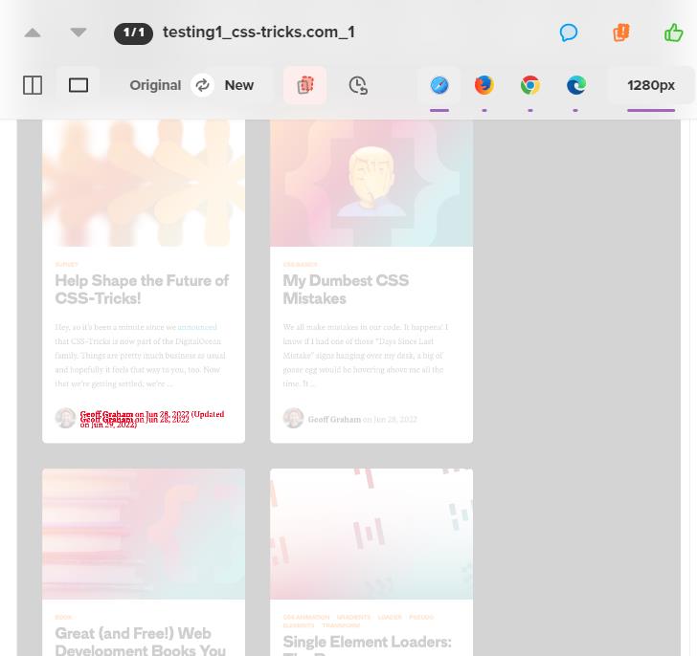
Task: Switch to single pane view
Action: pos(79,85)
